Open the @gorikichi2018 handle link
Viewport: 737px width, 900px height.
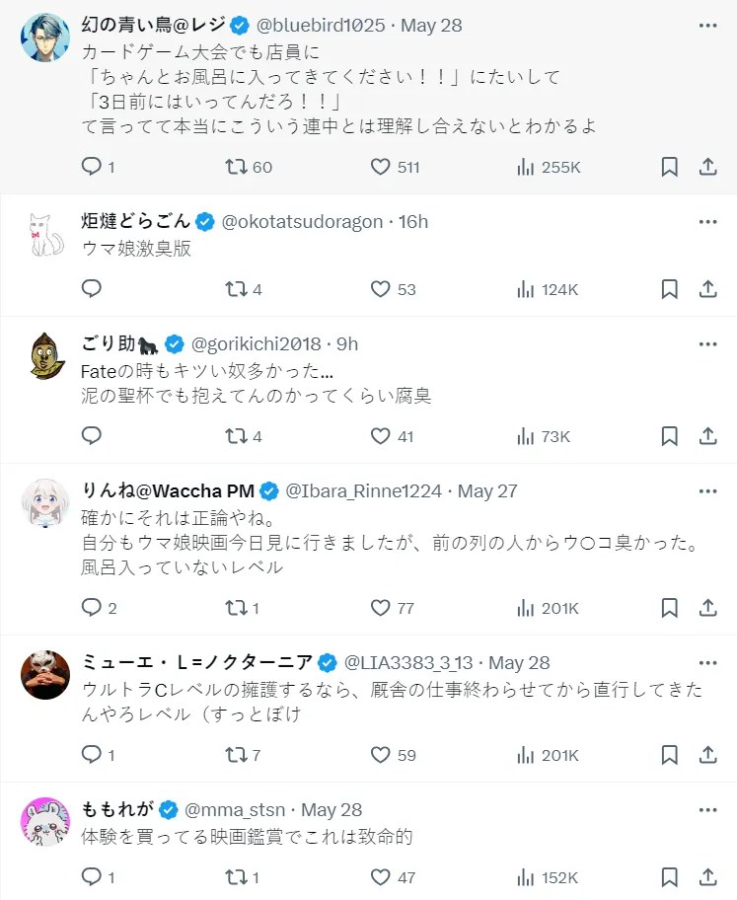tap(256, 343)
